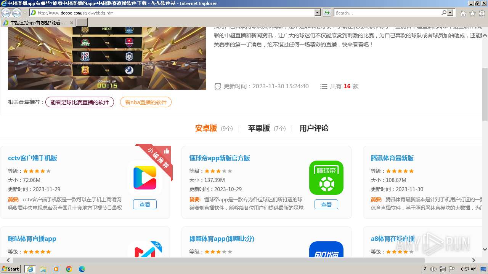
Task: Click the search magnifier icon
Action: (444, 13)
